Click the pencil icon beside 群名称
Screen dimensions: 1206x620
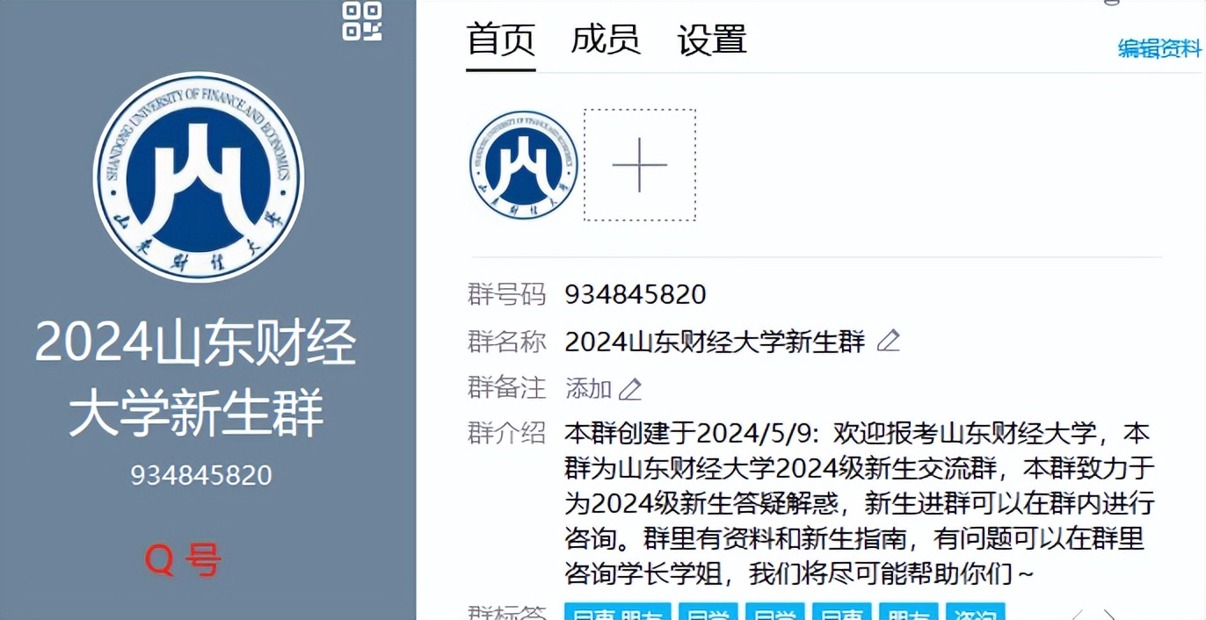pos(889,341)
